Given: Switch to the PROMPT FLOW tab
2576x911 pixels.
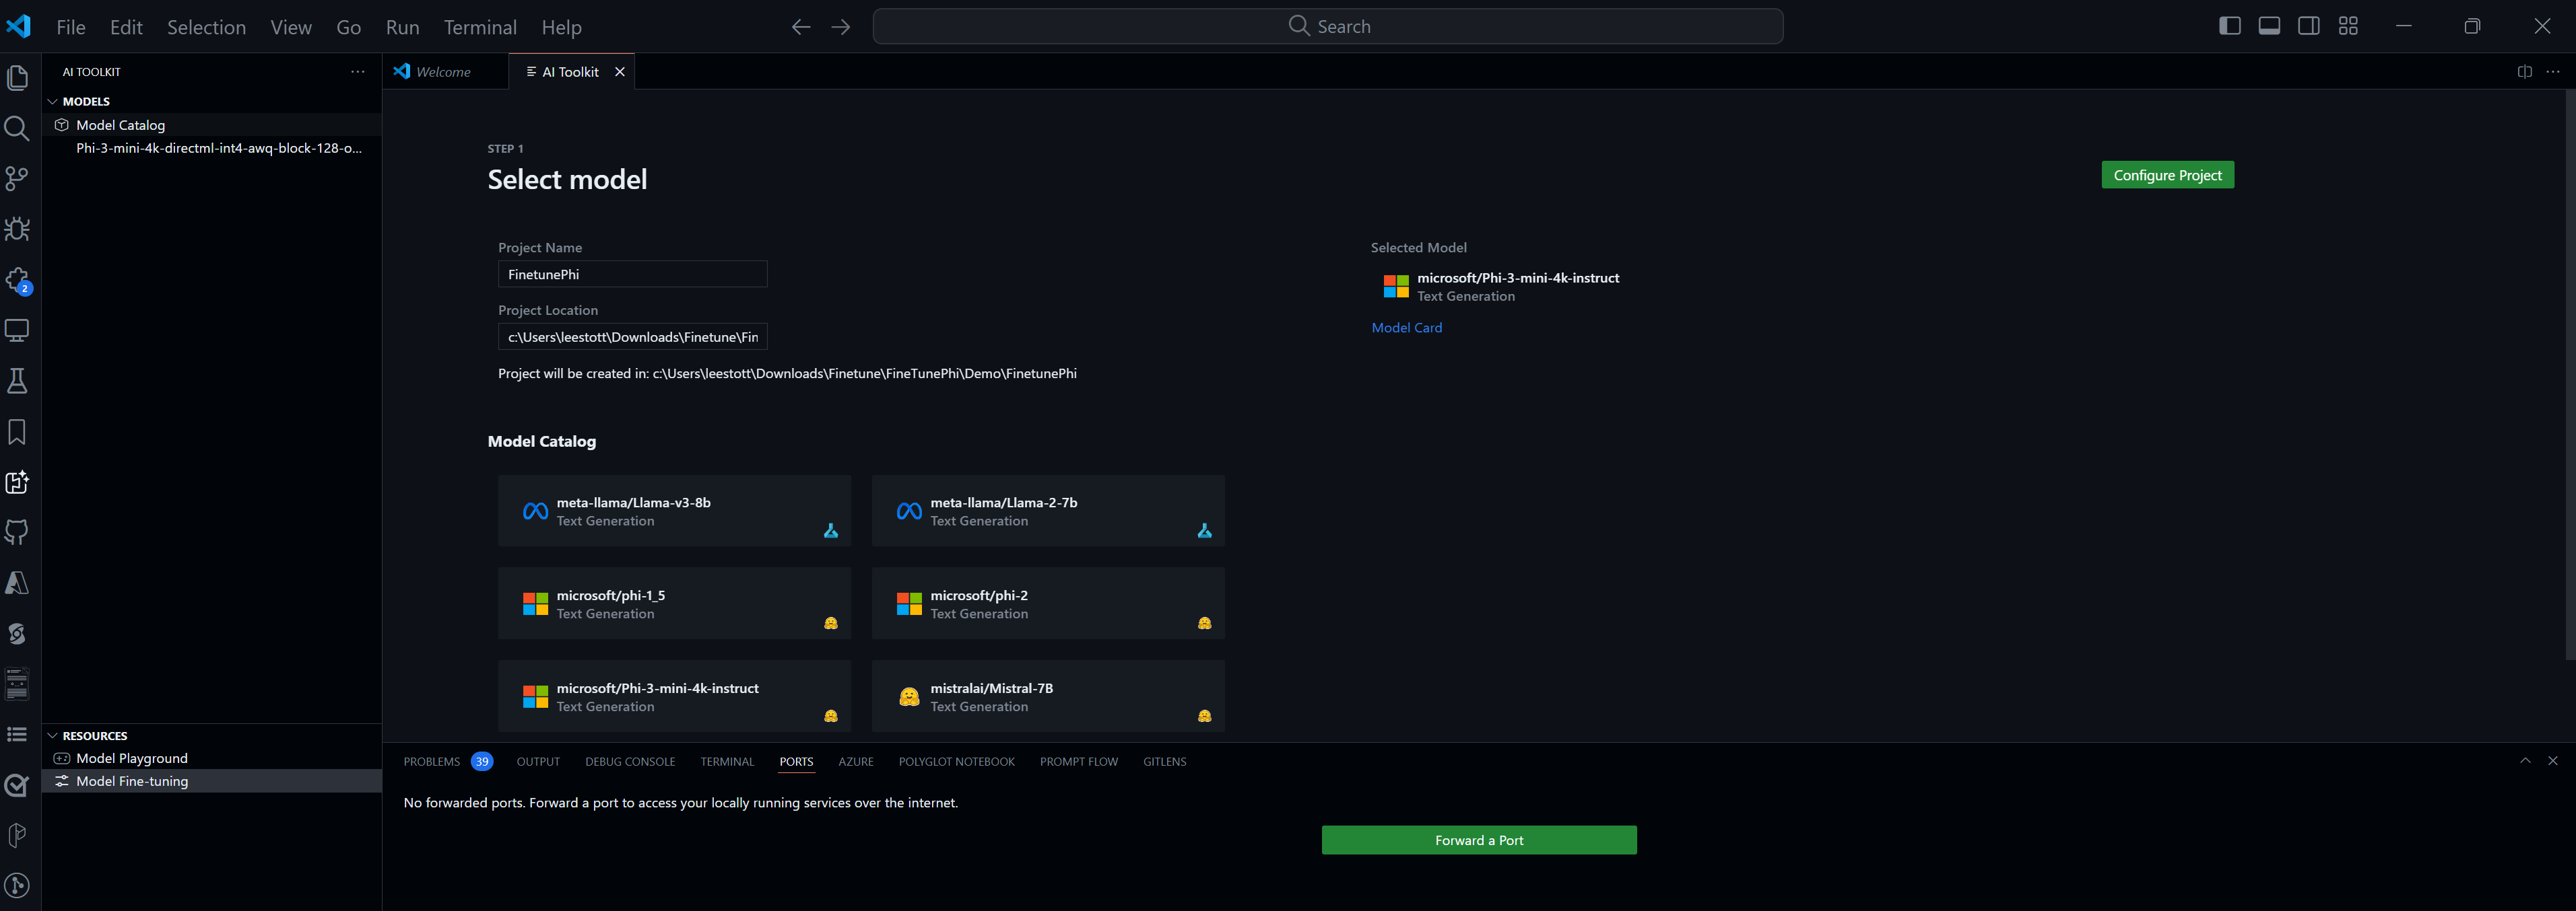Looking at the screenshot, I should click(1078, 761).
